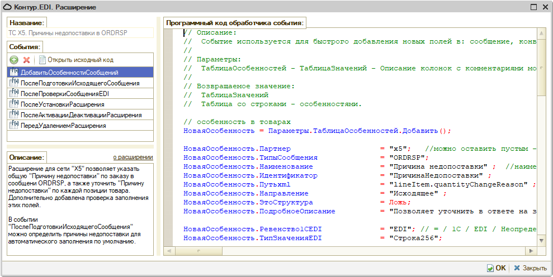
Task: Select the ПослеАктивацииДеактивацииРасширения event row
Action: pyautogui.click(x=81, y=115)
